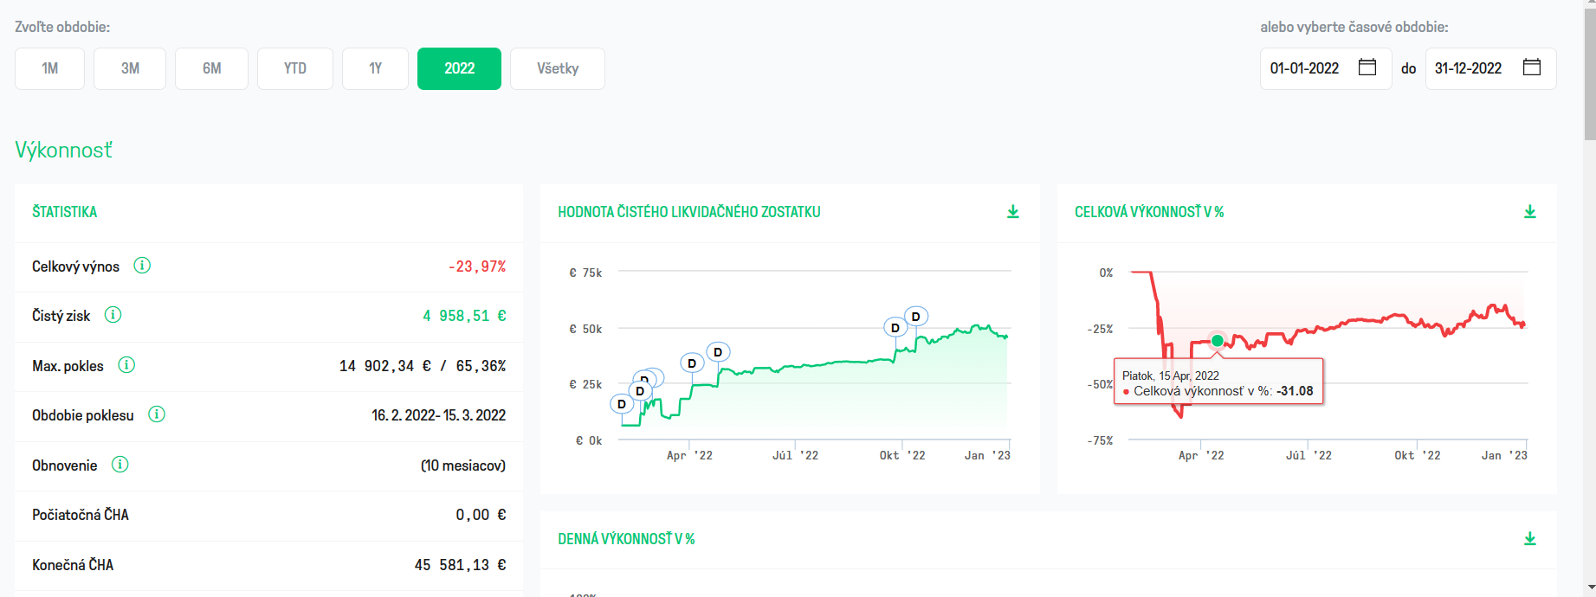Select the 1M period
Viewport: 1596px width, 597px height.
[x=49, y=68]
